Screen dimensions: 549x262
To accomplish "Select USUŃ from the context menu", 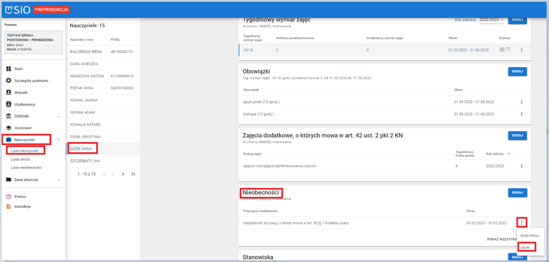I will point(525,246).
